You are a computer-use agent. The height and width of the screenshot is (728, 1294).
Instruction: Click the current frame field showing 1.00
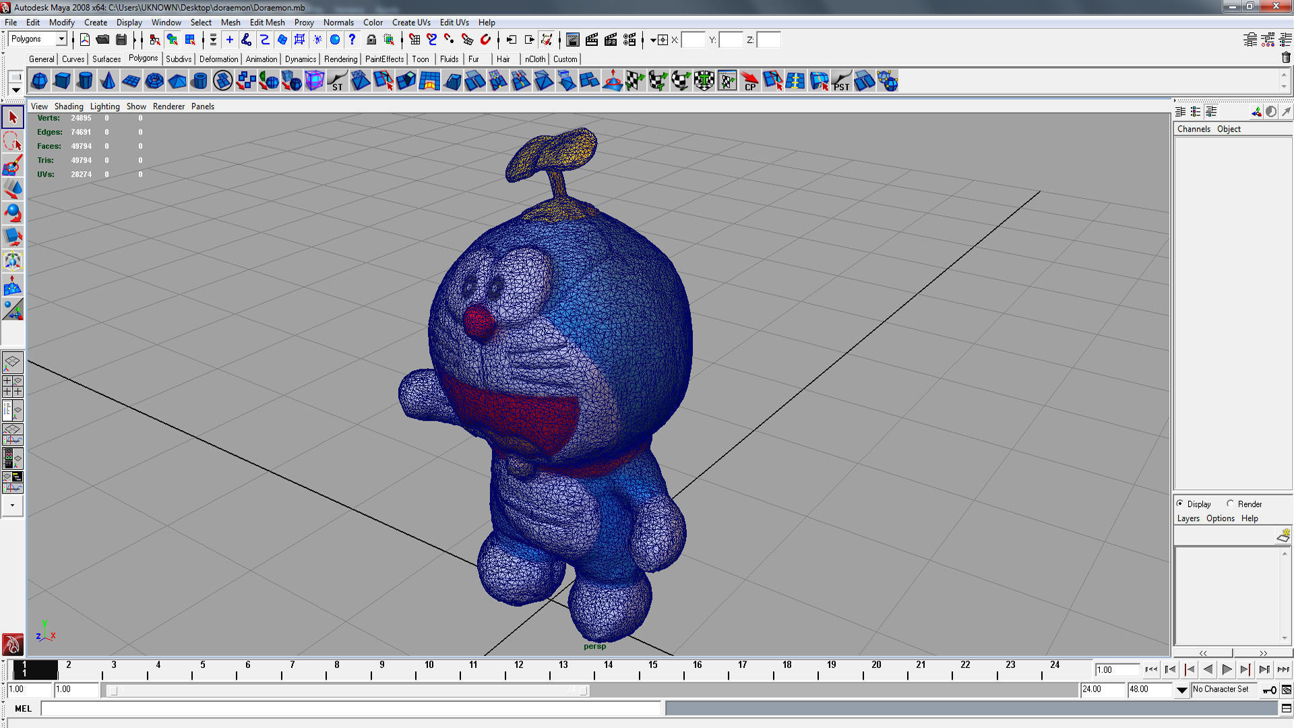click(1117, 669)
